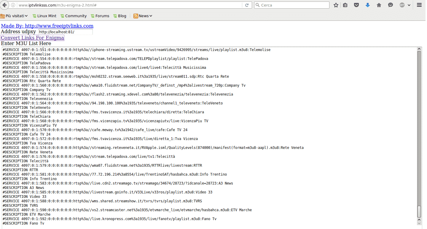Screen dimensions: 427x229
Task: Expand the Adblock Plus dropdown arrow
Action: (x=409, y=5)
